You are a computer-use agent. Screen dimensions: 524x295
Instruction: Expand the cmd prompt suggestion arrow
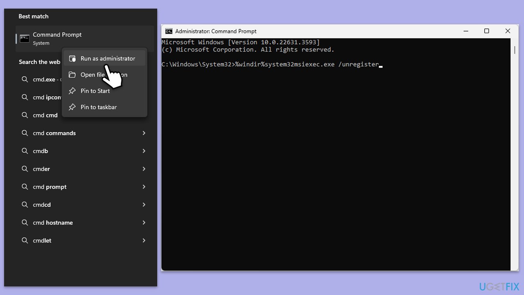pos(144,187)
